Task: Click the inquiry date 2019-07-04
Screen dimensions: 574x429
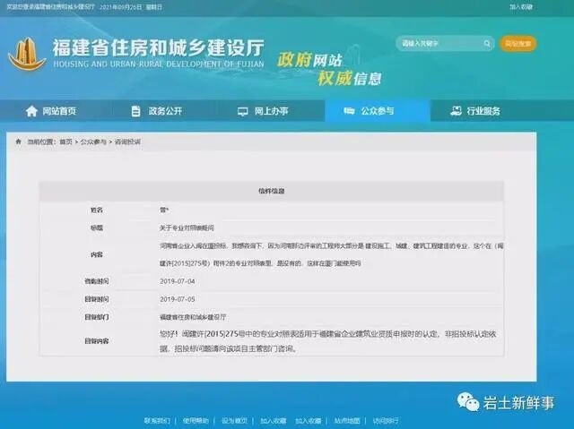Action: tap(178, 281)
